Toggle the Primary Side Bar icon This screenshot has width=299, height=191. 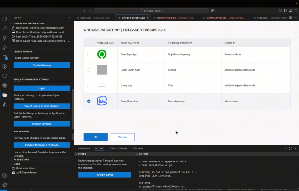click(285, 11)
